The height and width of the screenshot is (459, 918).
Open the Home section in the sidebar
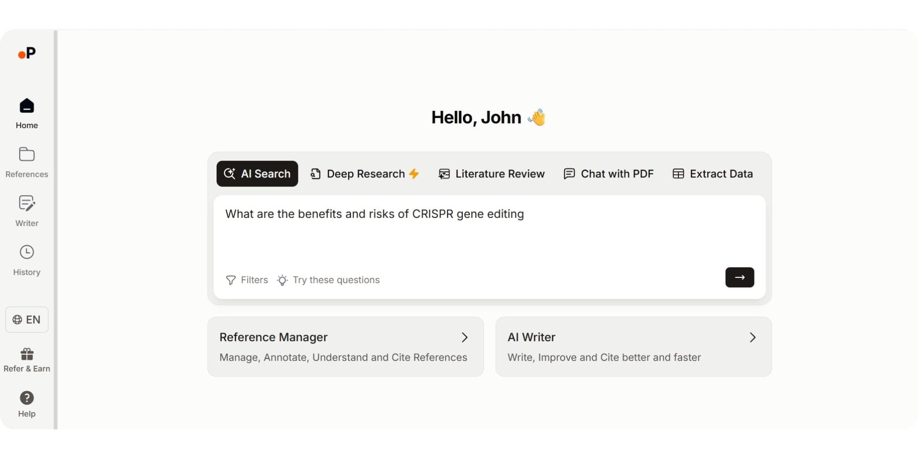point(26,113)
